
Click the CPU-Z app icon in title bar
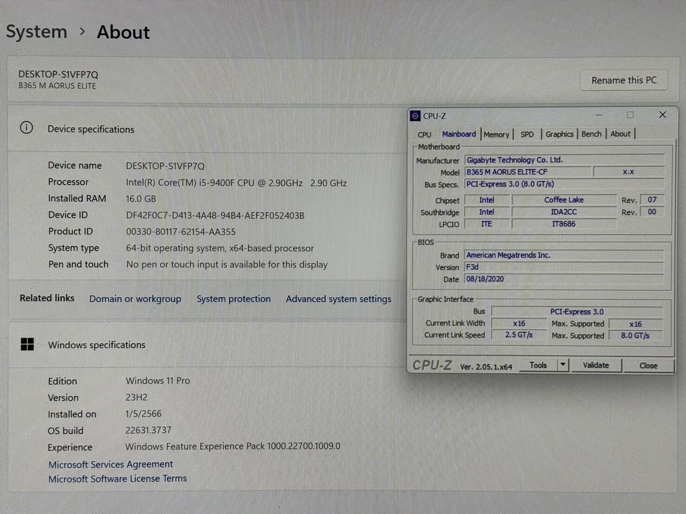point(415,116)
